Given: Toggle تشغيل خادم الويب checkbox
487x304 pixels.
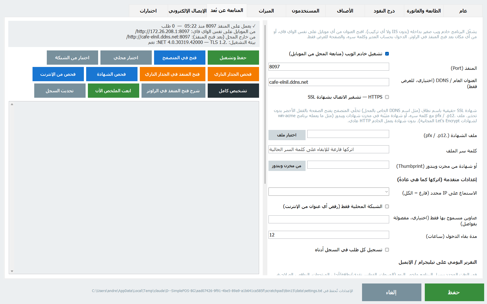Looking at the screenshot, I should [x=387, y=54].
